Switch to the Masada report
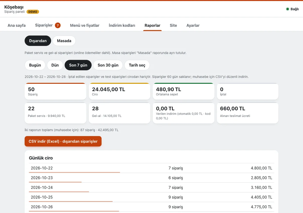 click(x=64, y=41)
